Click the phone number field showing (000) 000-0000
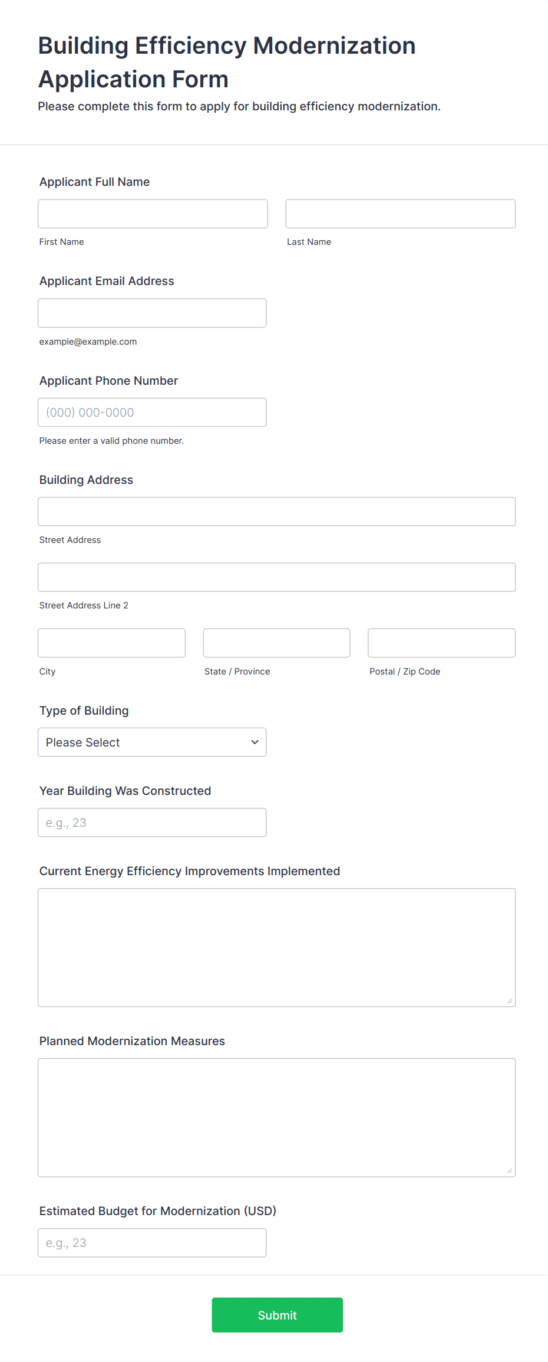 point(152,412)
